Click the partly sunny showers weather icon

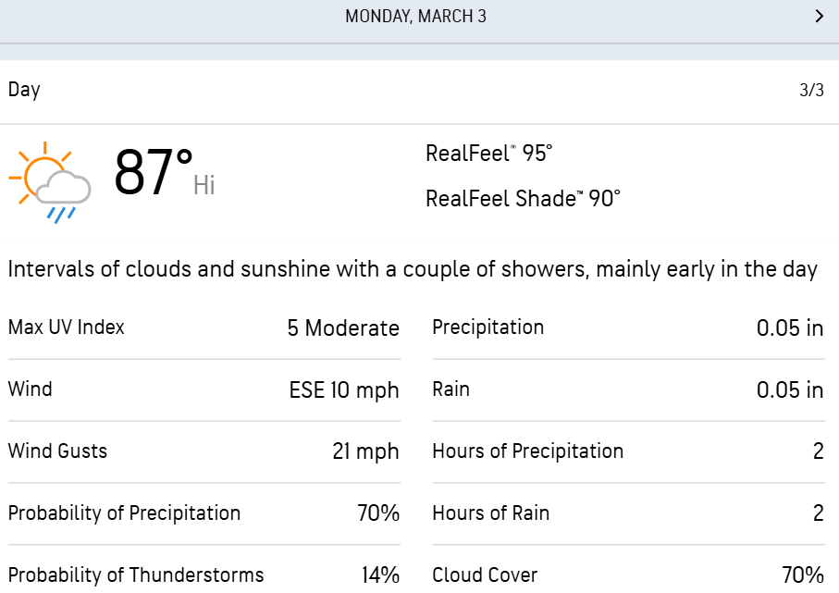(50, 182)
